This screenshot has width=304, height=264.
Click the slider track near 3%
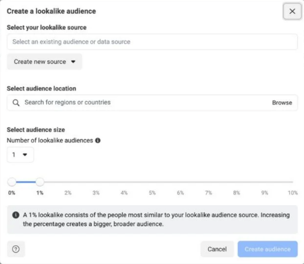[96, 182]
